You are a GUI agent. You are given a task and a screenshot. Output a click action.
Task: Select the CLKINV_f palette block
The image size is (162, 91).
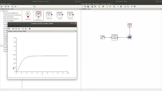[x=28, y=16]
